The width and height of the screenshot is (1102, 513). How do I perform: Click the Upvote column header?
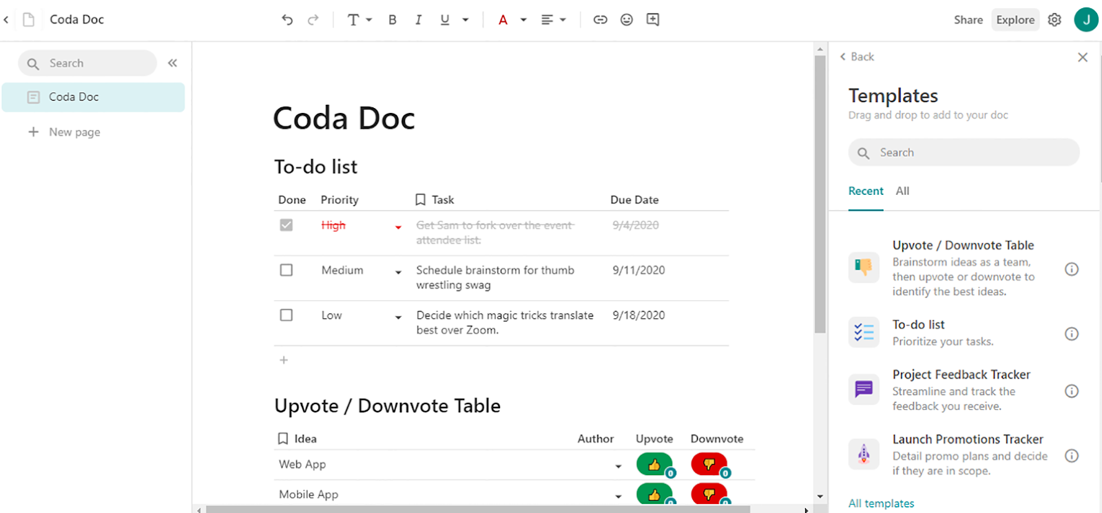[x=654, y=439]
